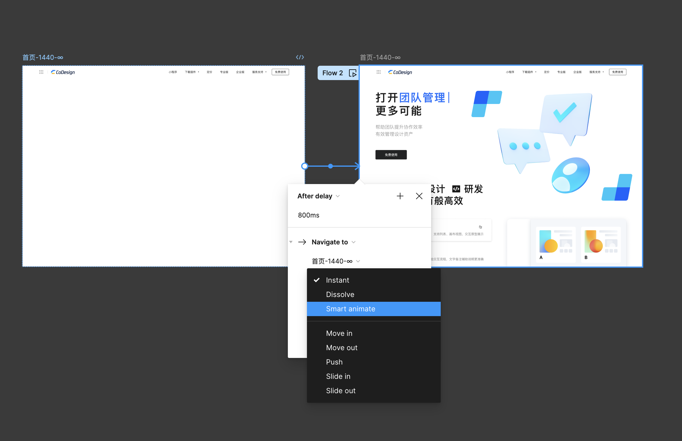The image size is (682, 441).
Task: Select right frame title 首页-1440-∞
Action: coord(380,57)
